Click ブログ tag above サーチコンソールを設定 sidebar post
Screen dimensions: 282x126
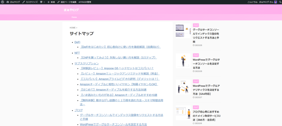click(196, 55)
